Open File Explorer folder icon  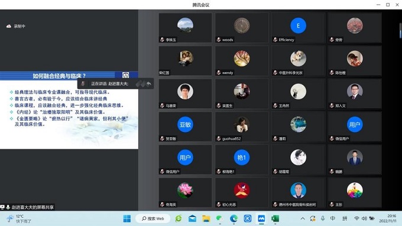(206, 218)
